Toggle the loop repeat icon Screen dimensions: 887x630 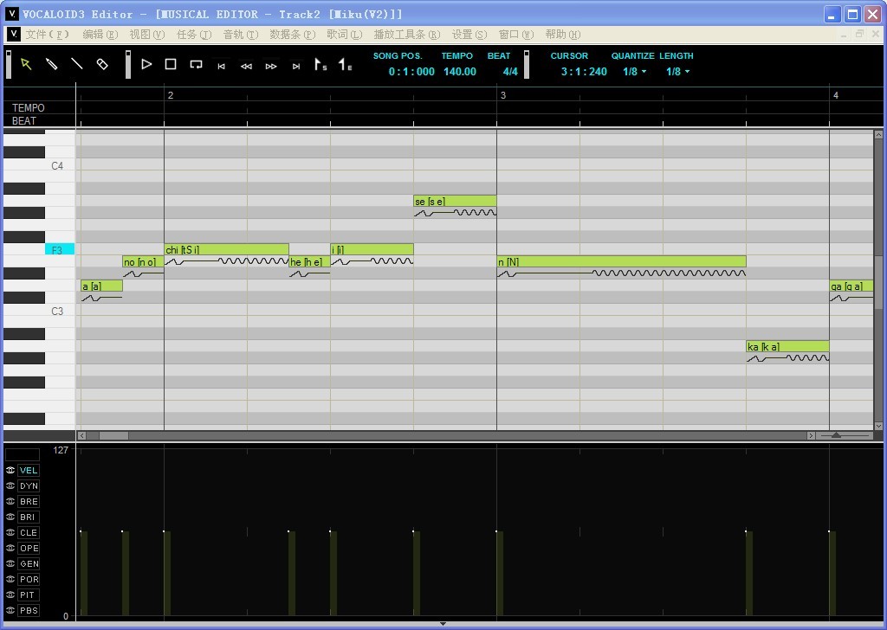point(196,65)
